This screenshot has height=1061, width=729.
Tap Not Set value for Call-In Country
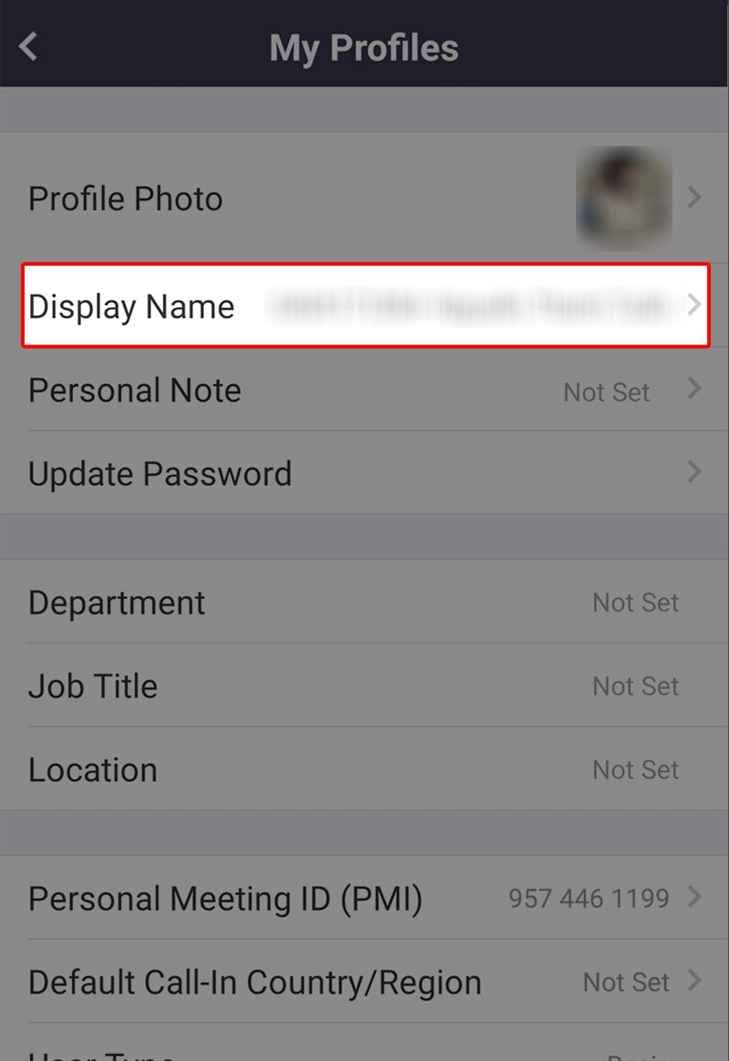[626, 983]
